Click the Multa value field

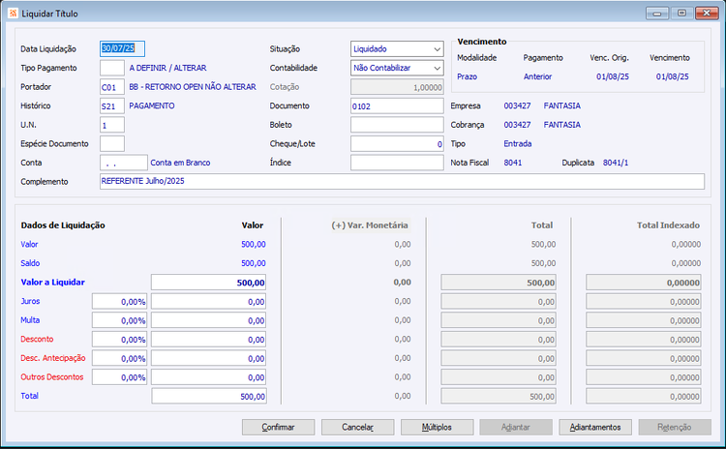pos(208,320)
